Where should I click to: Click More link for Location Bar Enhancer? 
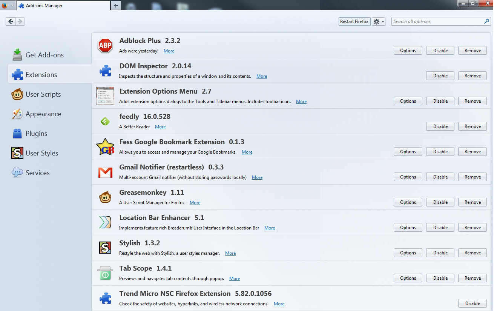pyautogui.click(x=270, y=228)
